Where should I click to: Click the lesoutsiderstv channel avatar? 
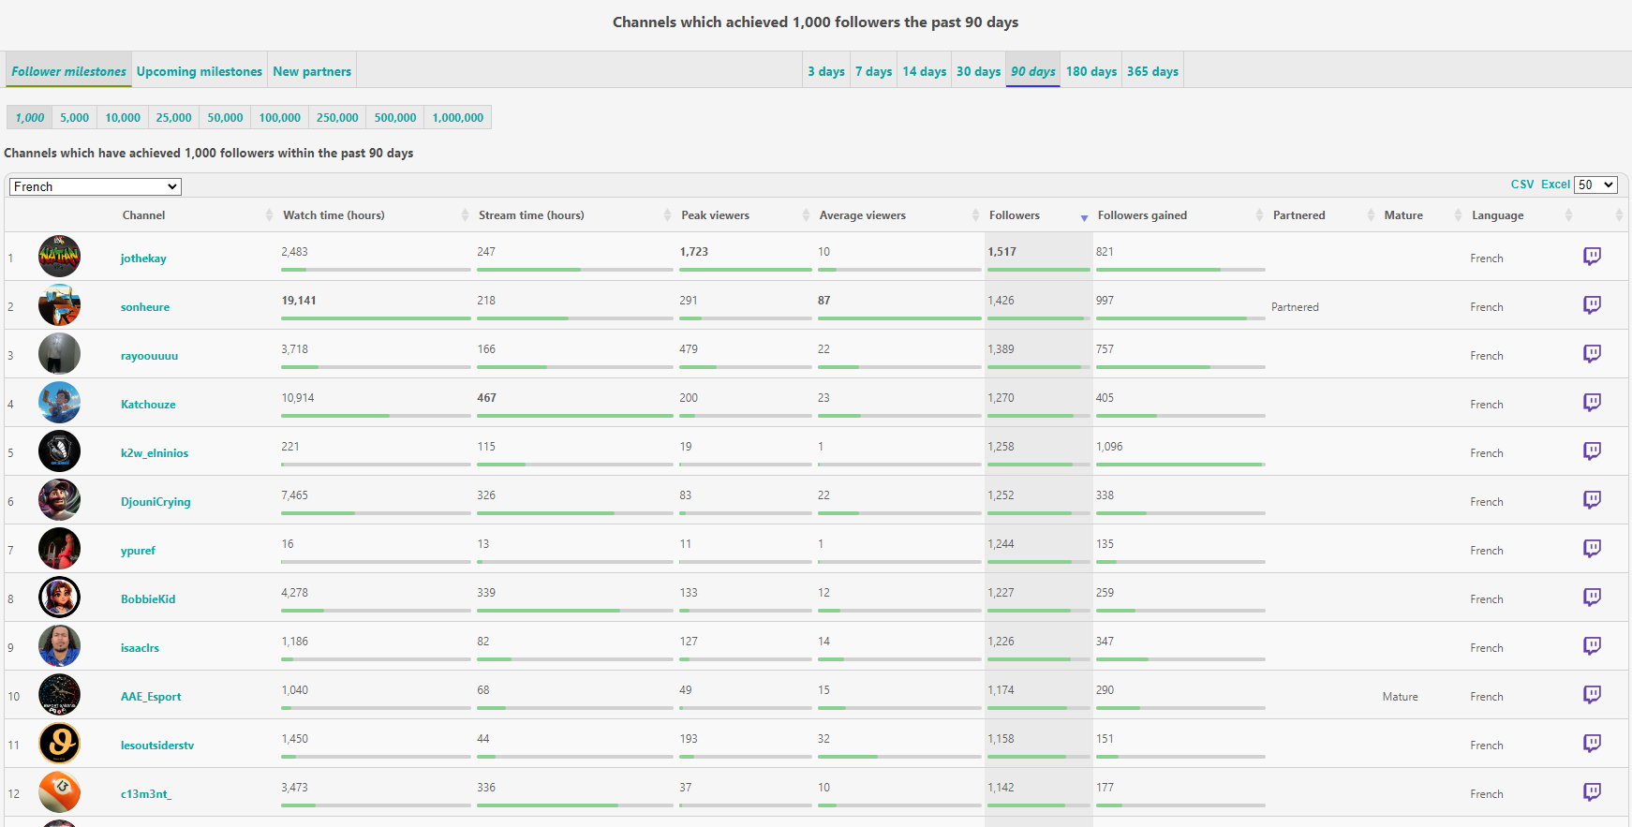tap(59, 744)
